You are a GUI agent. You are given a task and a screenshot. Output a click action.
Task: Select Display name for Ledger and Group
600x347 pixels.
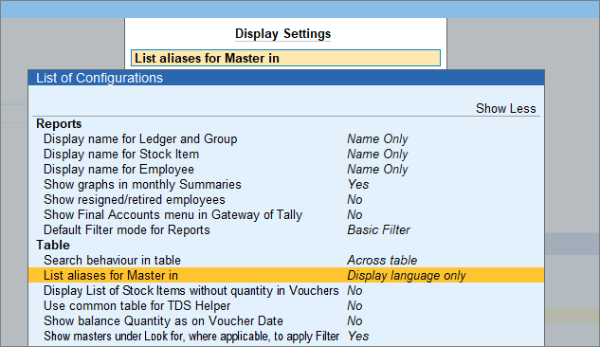[140, 138]
